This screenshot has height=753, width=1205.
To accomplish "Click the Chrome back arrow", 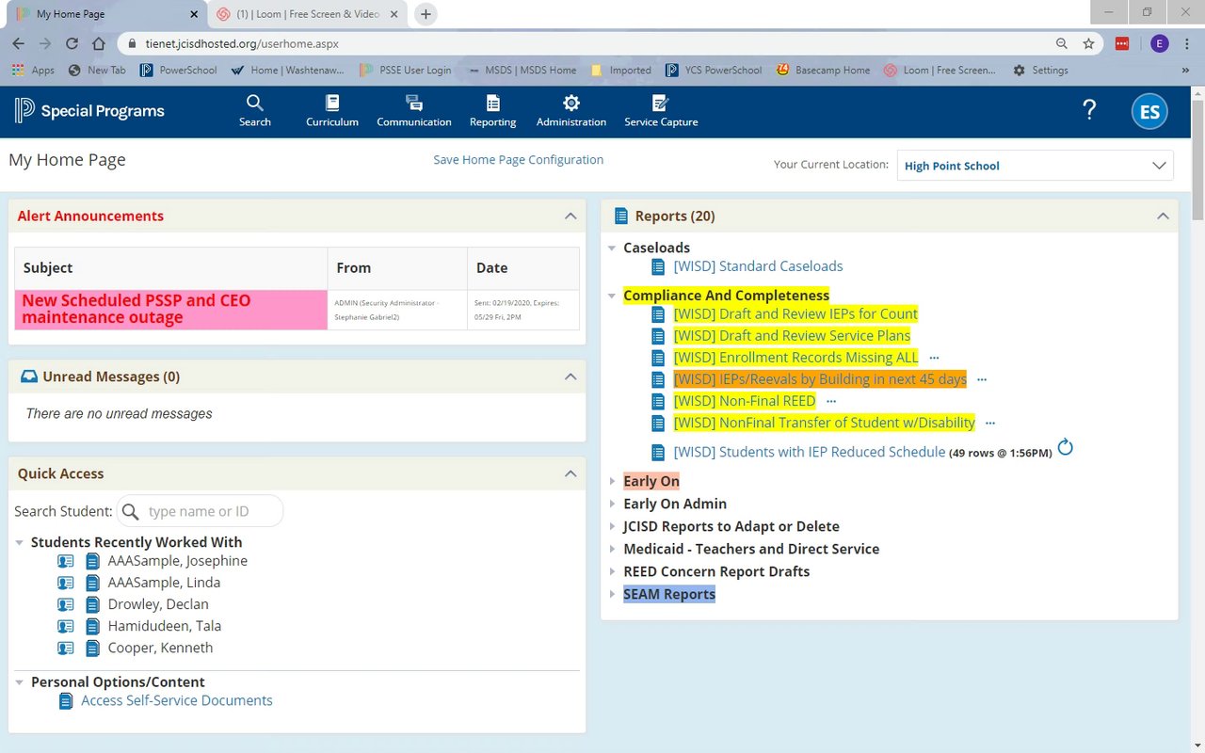I will point(19,43).
